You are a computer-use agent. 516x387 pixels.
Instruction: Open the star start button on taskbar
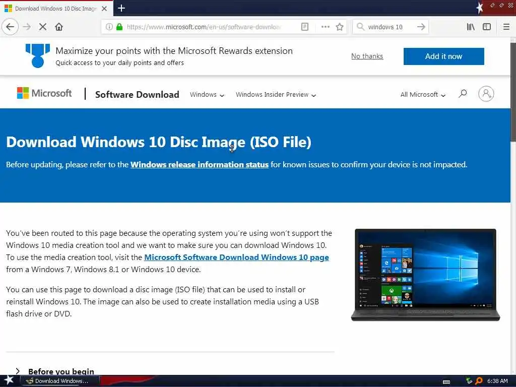9,380
